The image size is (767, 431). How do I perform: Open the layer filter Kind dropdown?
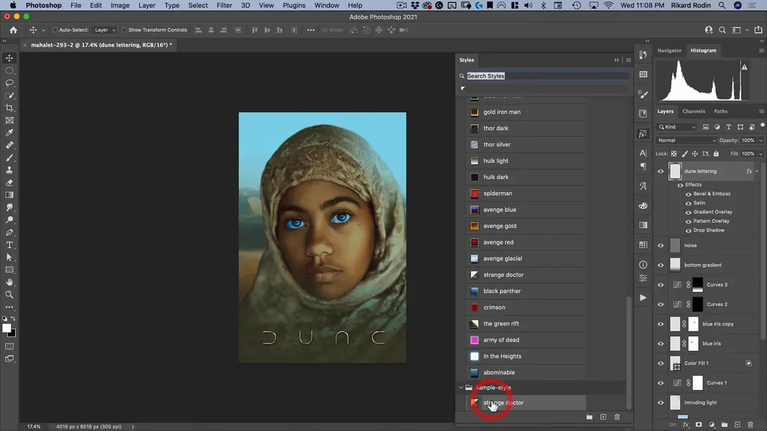[677, 127]
